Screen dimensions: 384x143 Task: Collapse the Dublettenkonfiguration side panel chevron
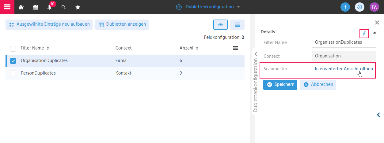pos(256,54)
